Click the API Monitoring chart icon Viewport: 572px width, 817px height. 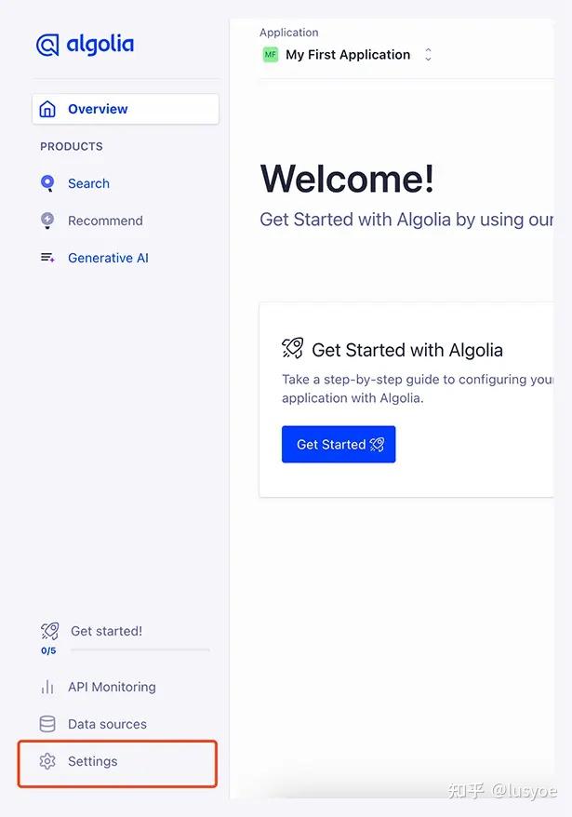47,687
